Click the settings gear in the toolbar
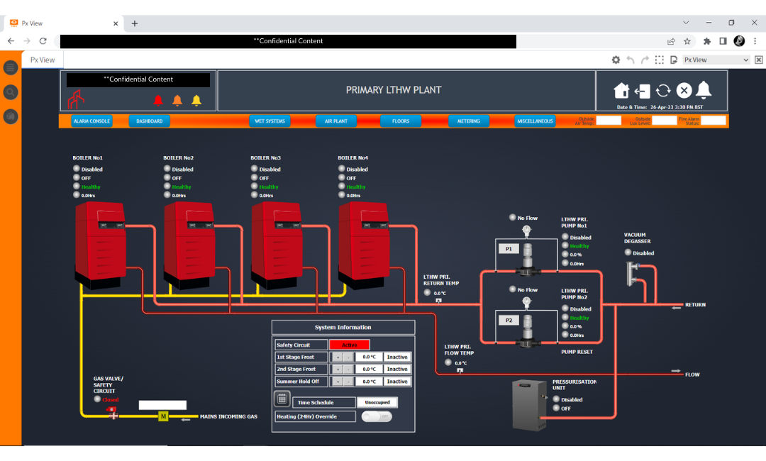The height and width of the screenshot is (461, 766). (x=616, y=60)
